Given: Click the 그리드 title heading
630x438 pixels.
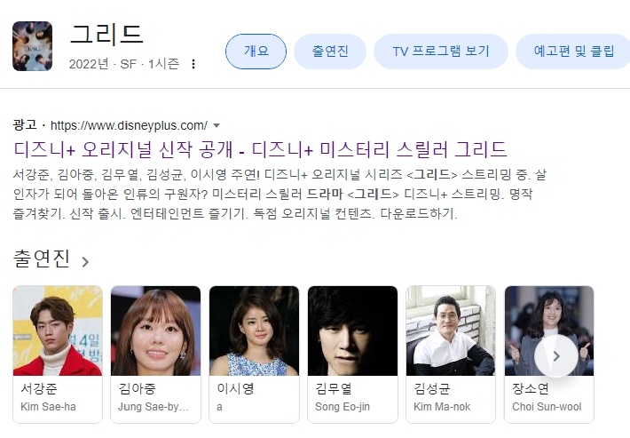Looking at the screenshot, I should (106, 34).
